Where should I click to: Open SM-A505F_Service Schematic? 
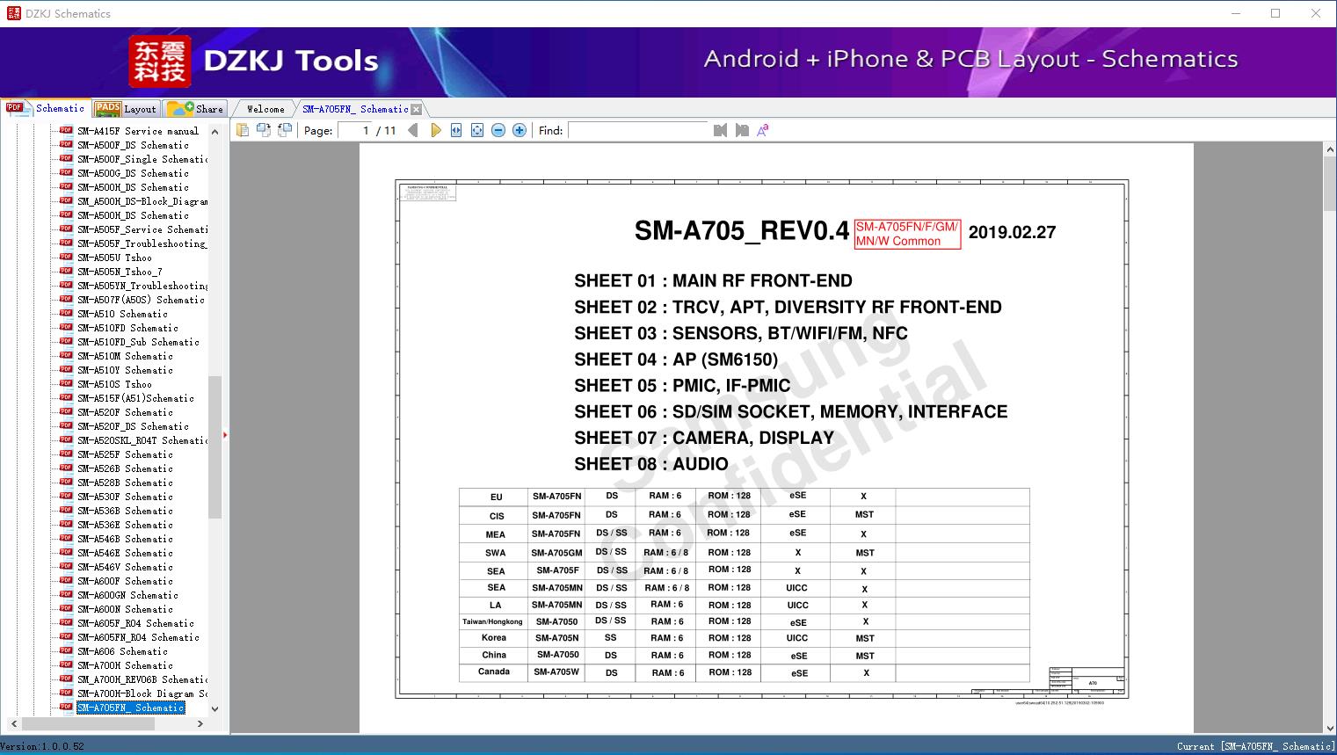coord(142,229)
